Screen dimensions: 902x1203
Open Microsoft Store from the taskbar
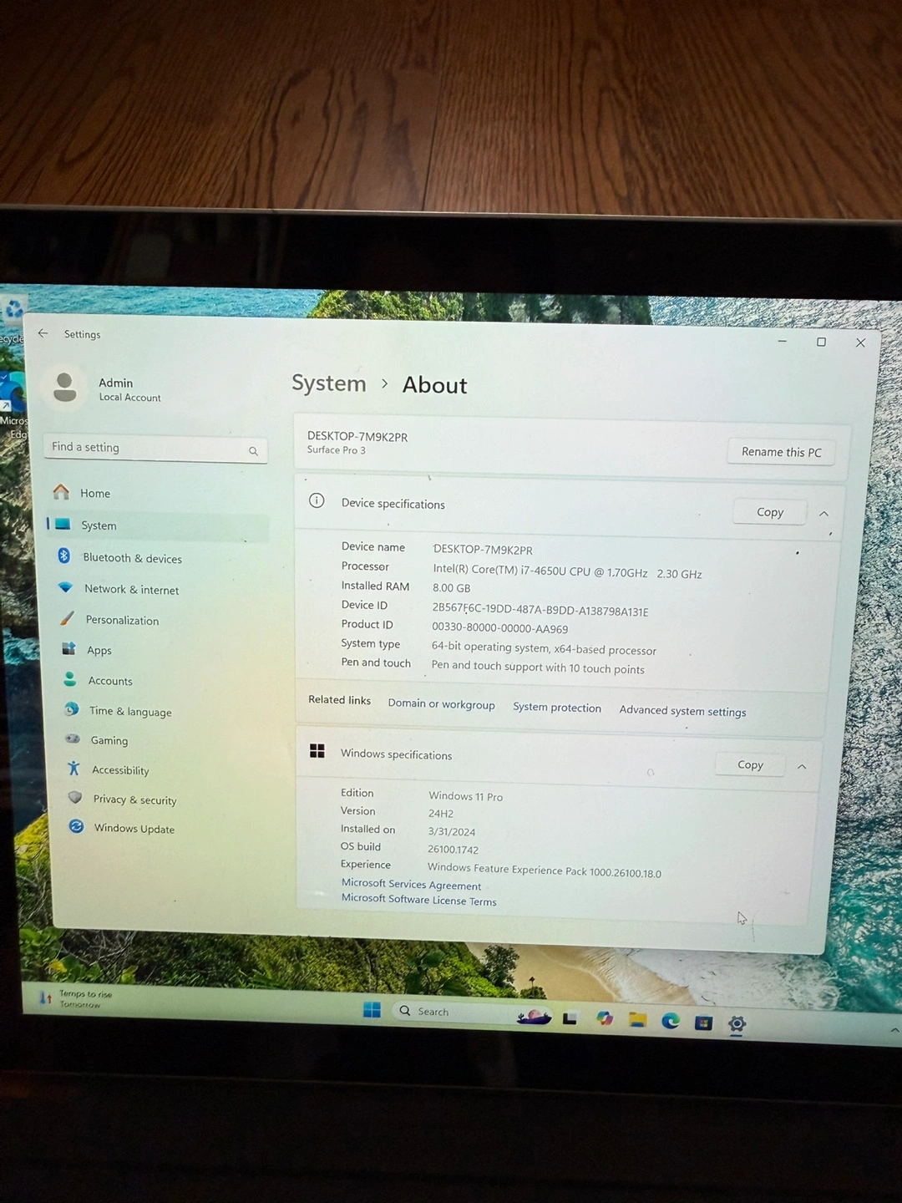(704, 1023)
